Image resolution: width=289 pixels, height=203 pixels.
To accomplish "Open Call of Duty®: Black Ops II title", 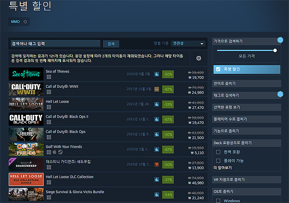I will (67, 117).
